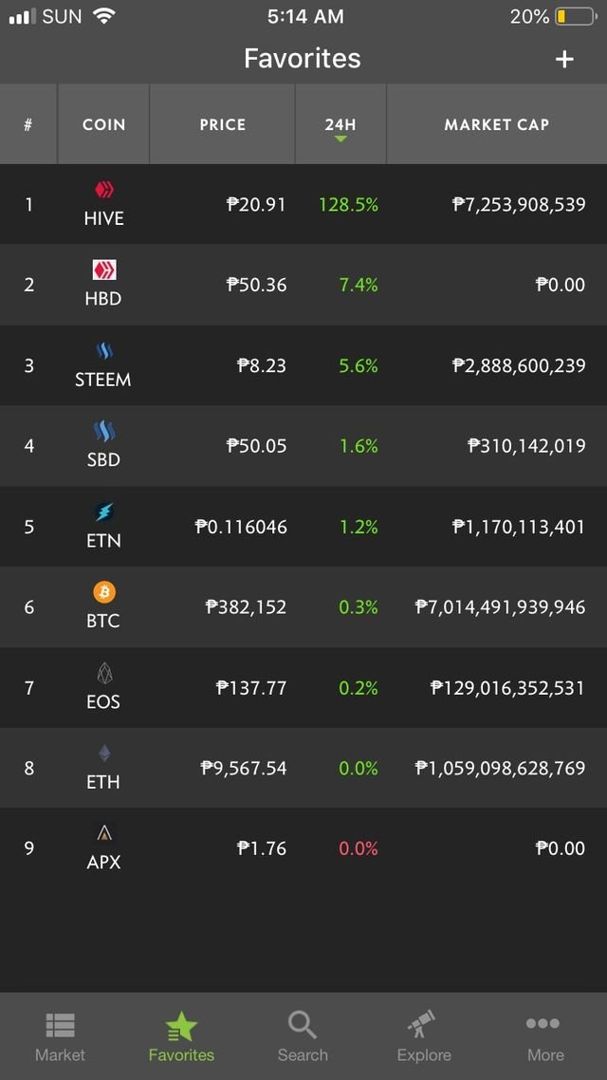Tap the SBD price ₱50.05

256,446
